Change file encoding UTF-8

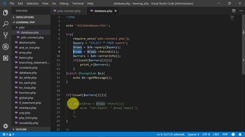click(206, 134)
